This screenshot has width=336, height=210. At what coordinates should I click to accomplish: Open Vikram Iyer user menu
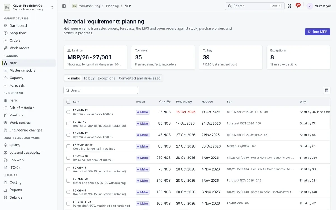tap(319, 6)
